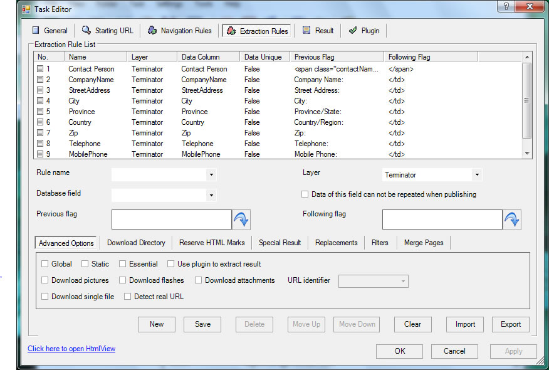Click into the Previous flag text box
The height and width of the screenshot is (370, 549).
[172, 219]
